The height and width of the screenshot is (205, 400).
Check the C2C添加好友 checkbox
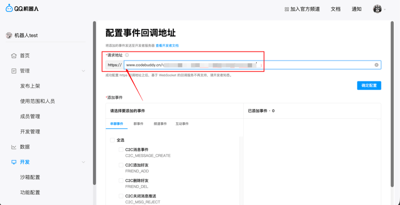(x=121, y=165)
